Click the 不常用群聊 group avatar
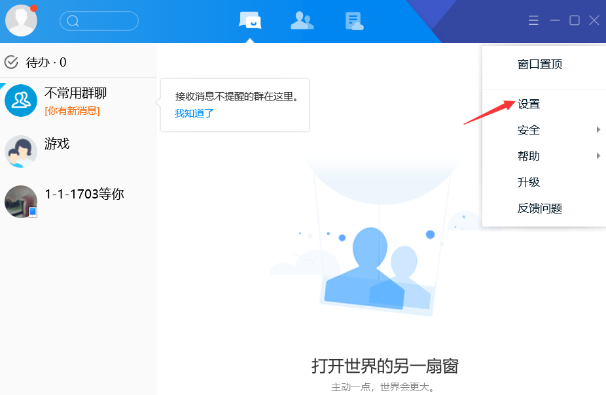 coord(21,101)
